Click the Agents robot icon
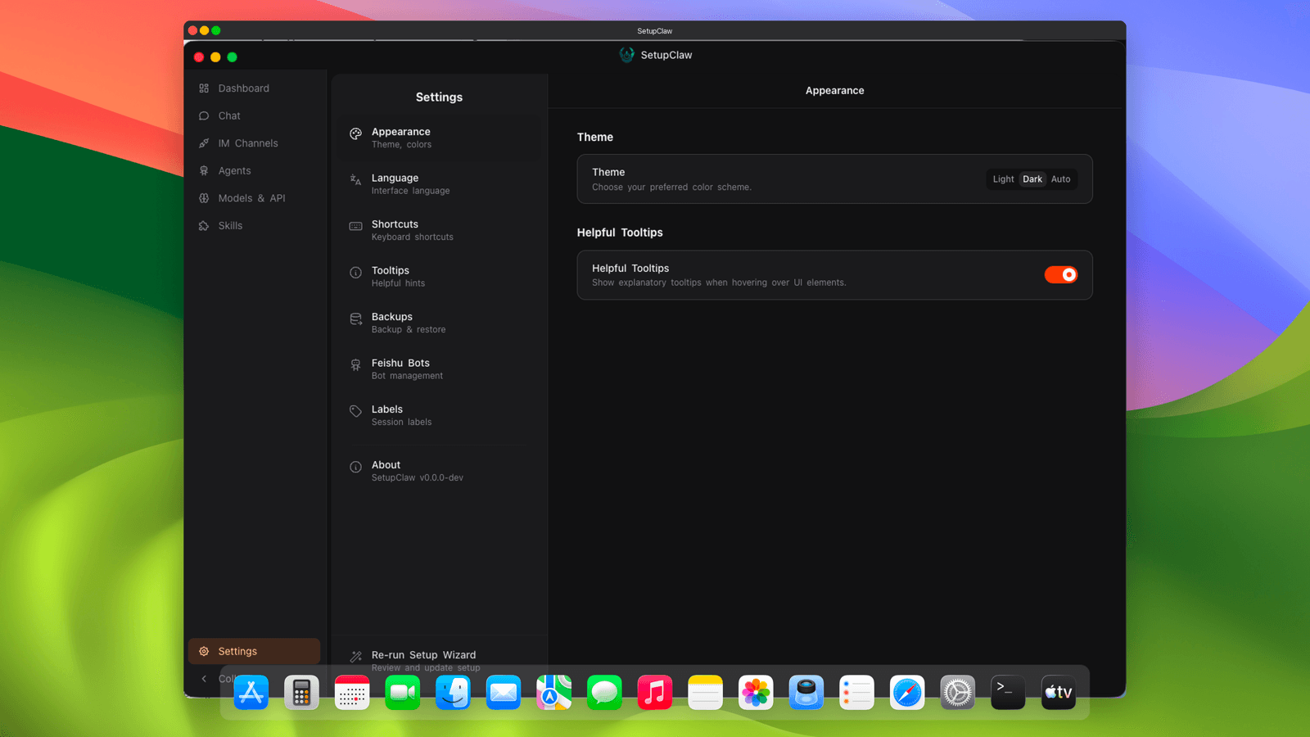This screenshot has width=1310, height=737. coord(204,170)
